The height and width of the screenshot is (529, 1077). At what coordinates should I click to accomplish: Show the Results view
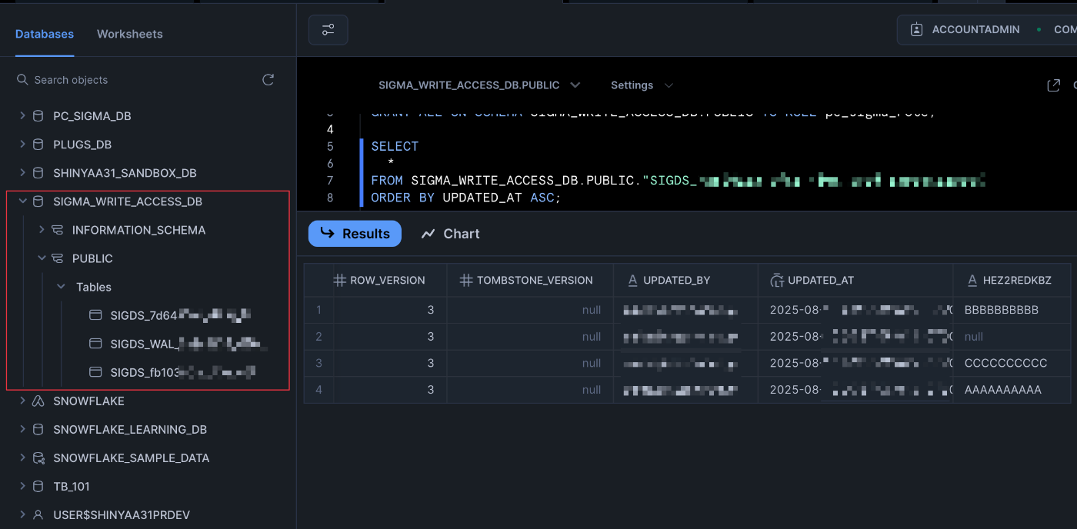pyautogui.click(x=355, y=234)
